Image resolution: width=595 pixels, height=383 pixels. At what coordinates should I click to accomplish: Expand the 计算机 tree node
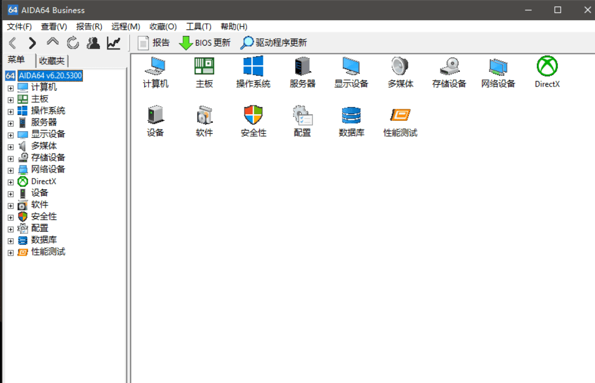(11, 88)
